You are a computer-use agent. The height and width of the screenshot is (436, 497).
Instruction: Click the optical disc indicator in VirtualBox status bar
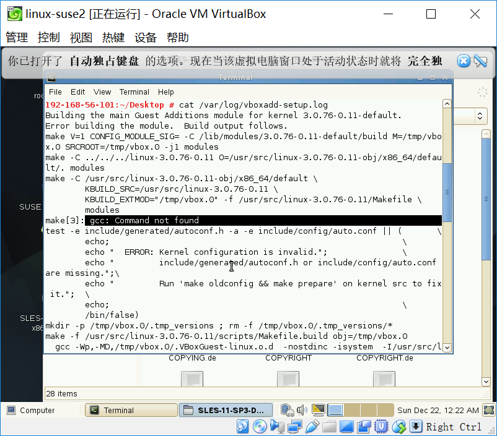[x=260, y=427]
